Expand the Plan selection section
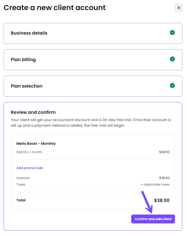Viewport: 187px width, 236px height. point(27,86)
